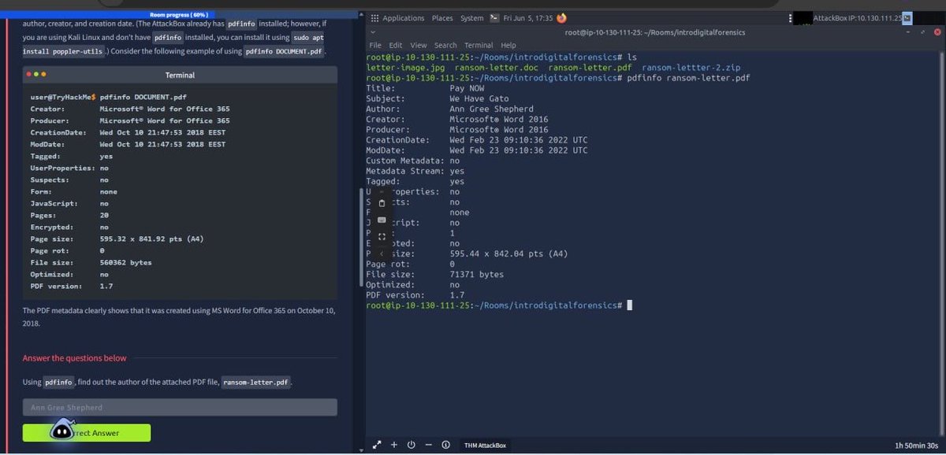
Task: Click ransom-letter.doc in the ls output
Action: coord(497,68)
